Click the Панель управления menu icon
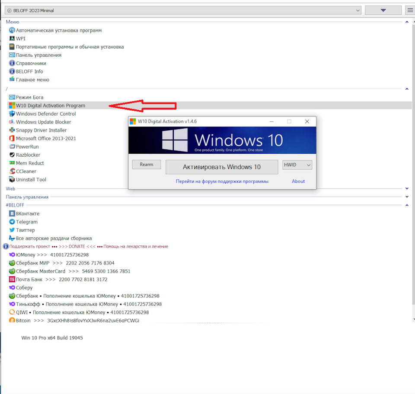 pyautogui.click(x=12, y=55)
